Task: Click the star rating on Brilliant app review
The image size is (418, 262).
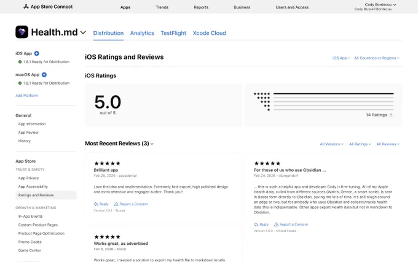Action: (x=107, y=163)
